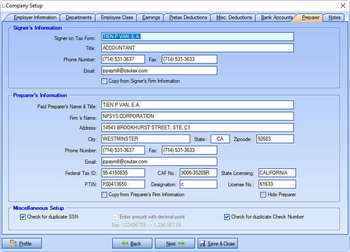
Task: Click the Profile button
Action: [x=22, y=243]
